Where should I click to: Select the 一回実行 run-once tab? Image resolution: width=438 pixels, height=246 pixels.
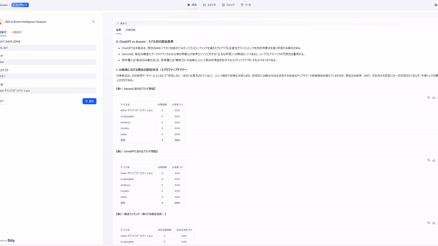[x=3, y=32]
